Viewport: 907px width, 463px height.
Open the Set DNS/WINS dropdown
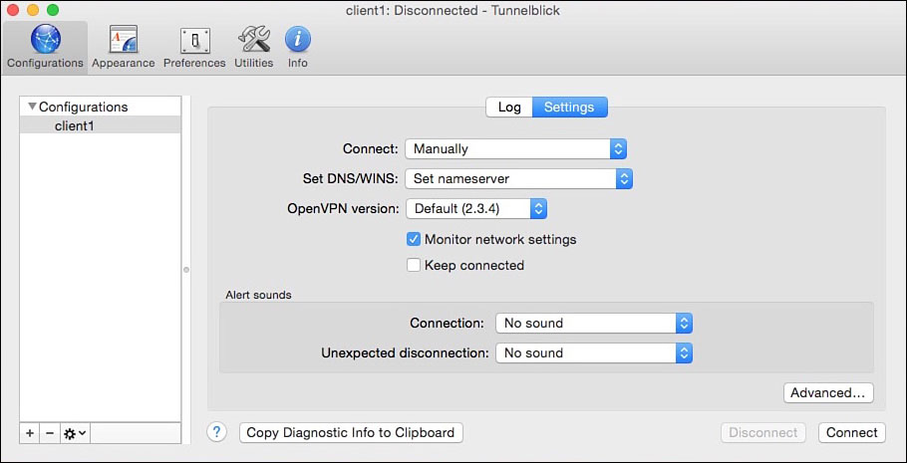[x=519, y=179]
